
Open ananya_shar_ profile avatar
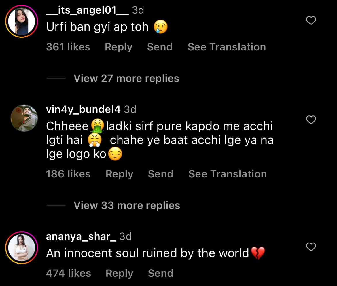pos(22,248)
